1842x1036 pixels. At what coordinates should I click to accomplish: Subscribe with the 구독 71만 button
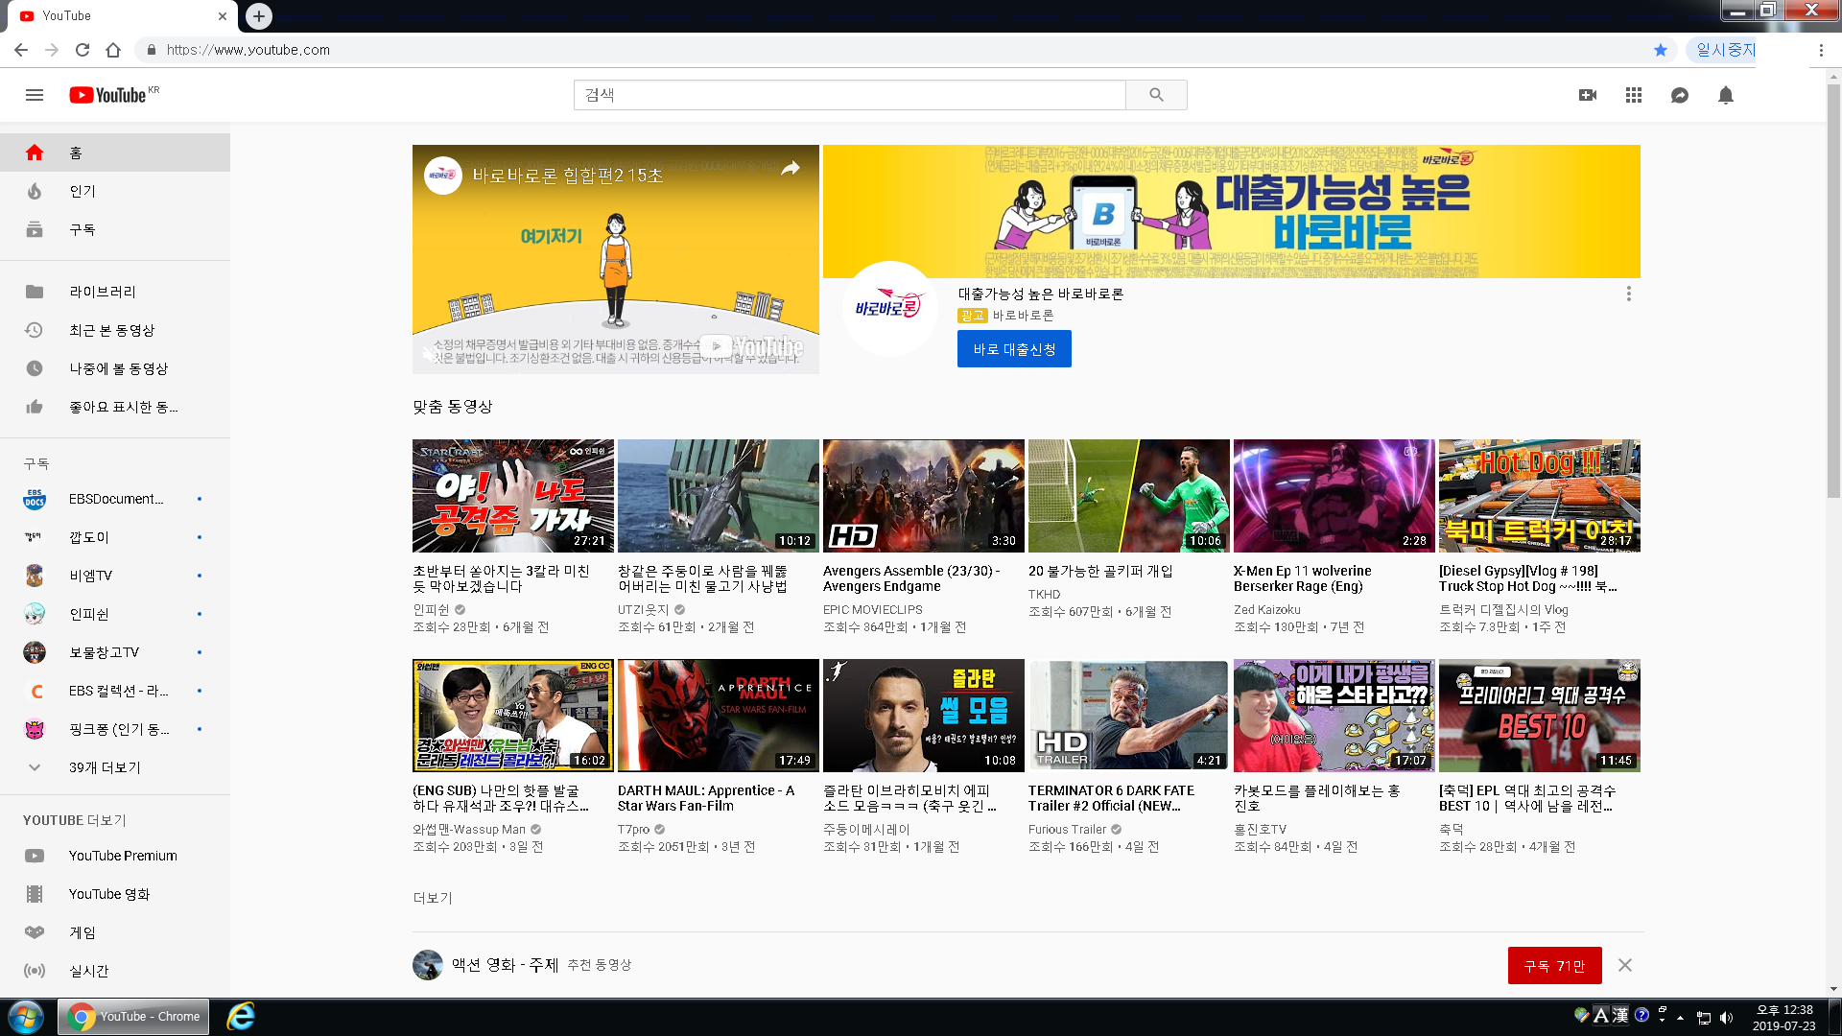pos(1554,965)
